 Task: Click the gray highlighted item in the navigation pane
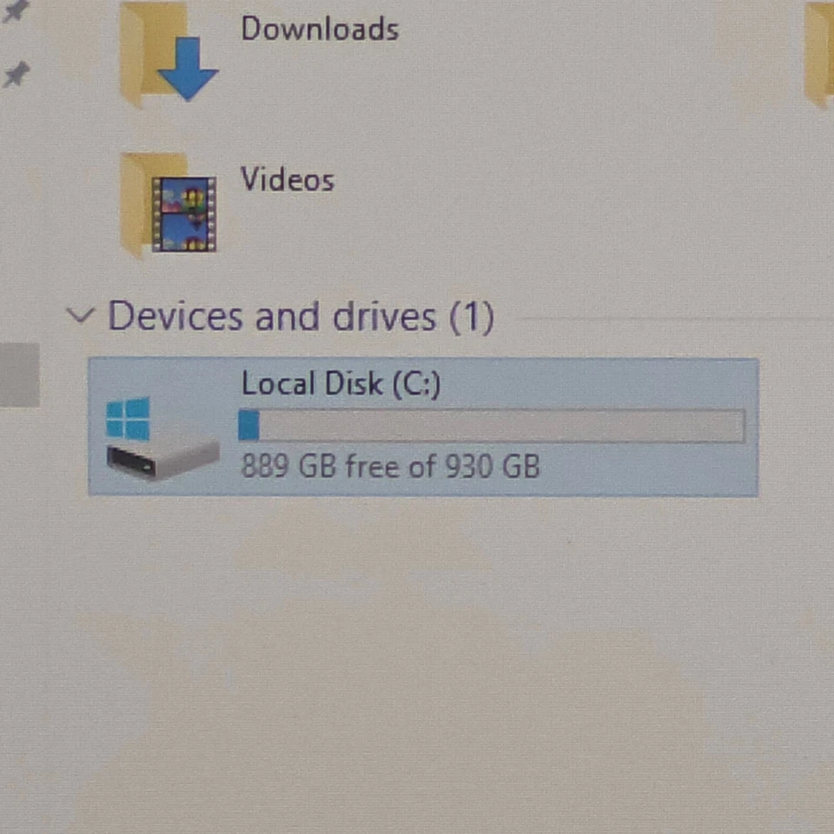(x=20, y=375)
